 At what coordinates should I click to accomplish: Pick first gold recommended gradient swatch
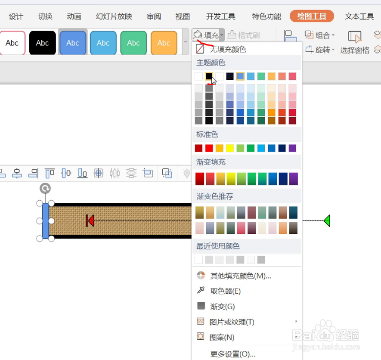point(200,212)
